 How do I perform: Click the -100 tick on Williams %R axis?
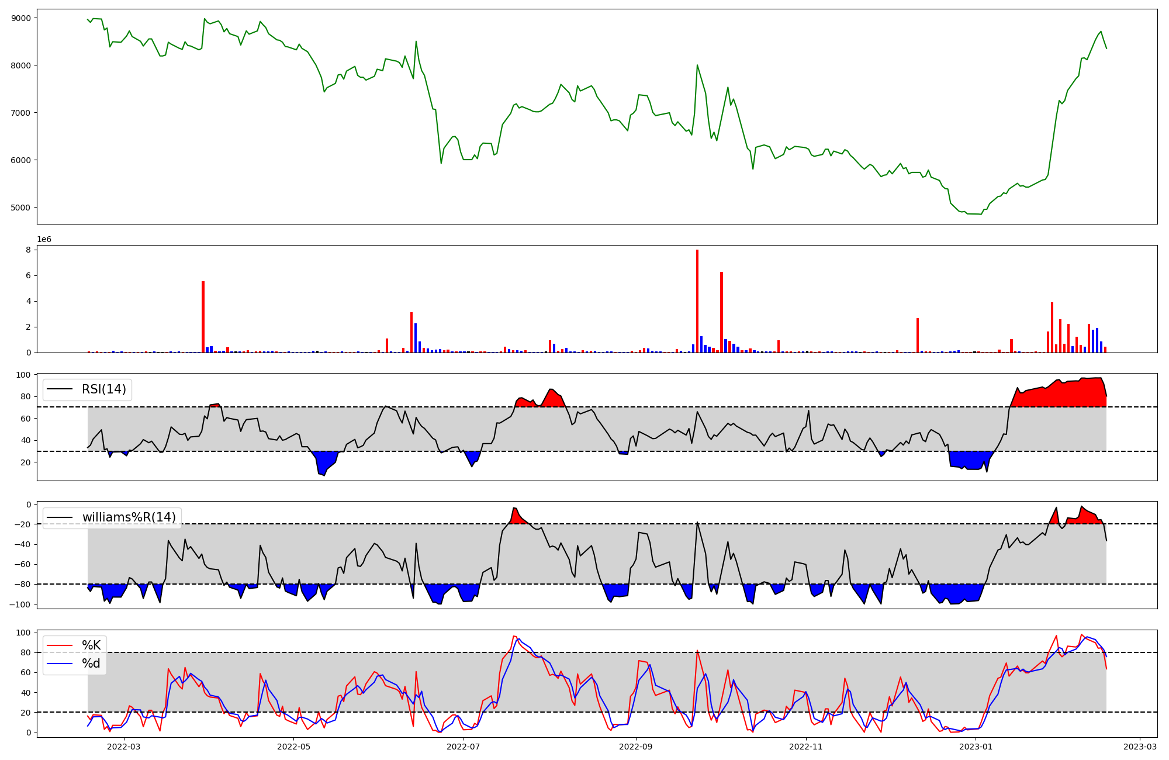point(20,604)
